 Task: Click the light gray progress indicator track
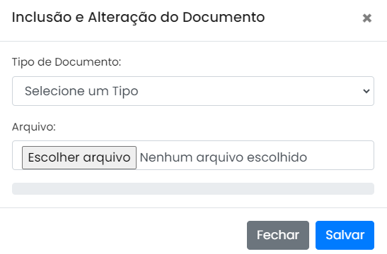coord(193,189)
